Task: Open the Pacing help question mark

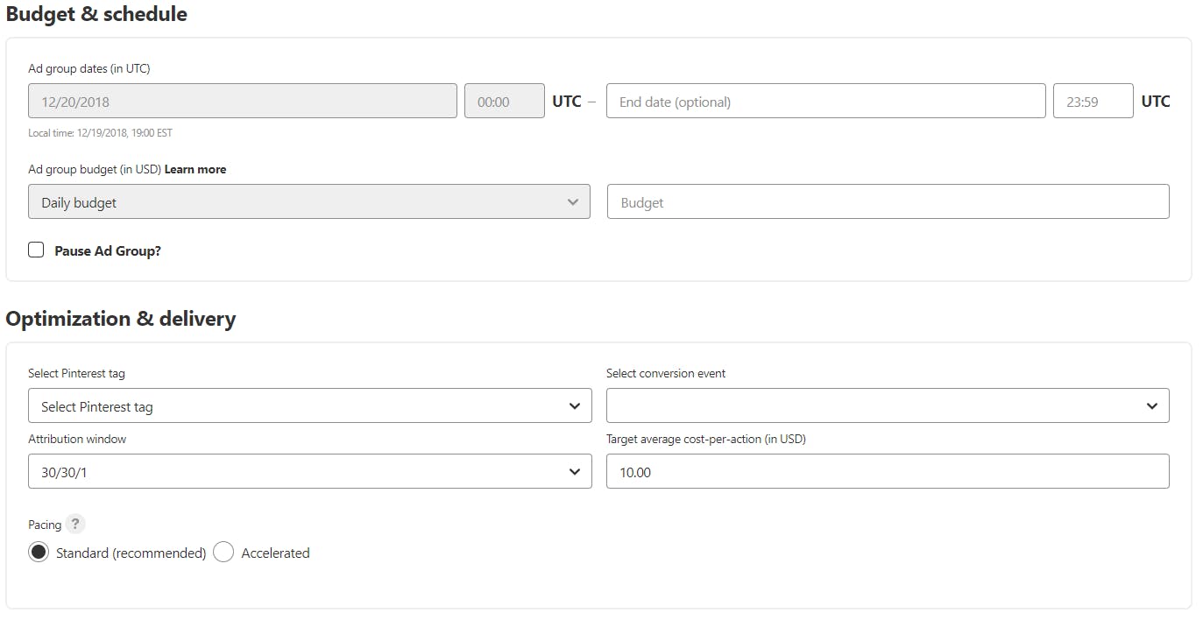Action: (x=75, y=524)
